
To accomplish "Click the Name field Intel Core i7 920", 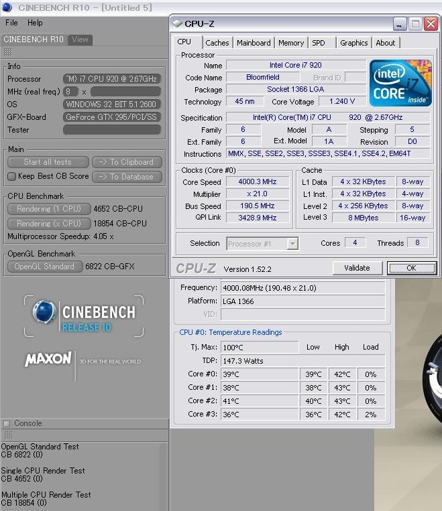I will pyautogui.click(x=296, y=65).
